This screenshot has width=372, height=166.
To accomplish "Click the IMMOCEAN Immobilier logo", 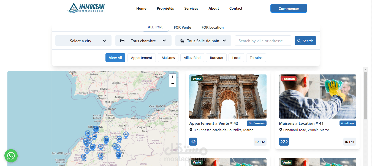I will tap(86, 8).
